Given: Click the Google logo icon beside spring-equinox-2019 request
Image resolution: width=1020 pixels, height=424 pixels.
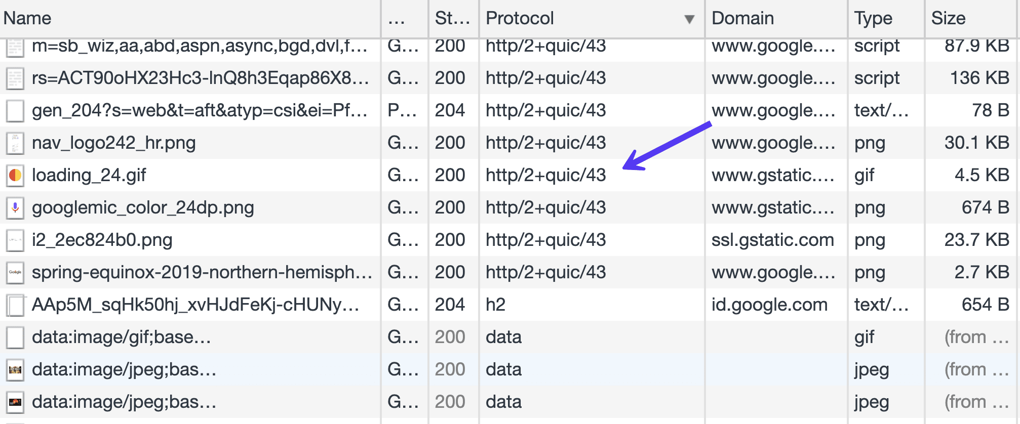Looking at the screenshot, I should [15, 272].
